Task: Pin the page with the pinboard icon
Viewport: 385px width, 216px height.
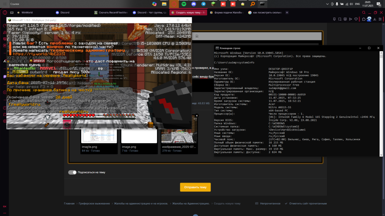Action: (334, 19)
